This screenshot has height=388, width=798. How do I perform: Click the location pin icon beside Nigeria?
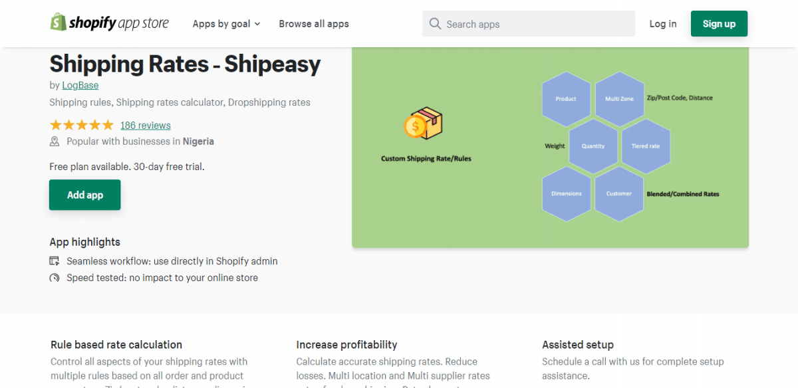[55, 142]
